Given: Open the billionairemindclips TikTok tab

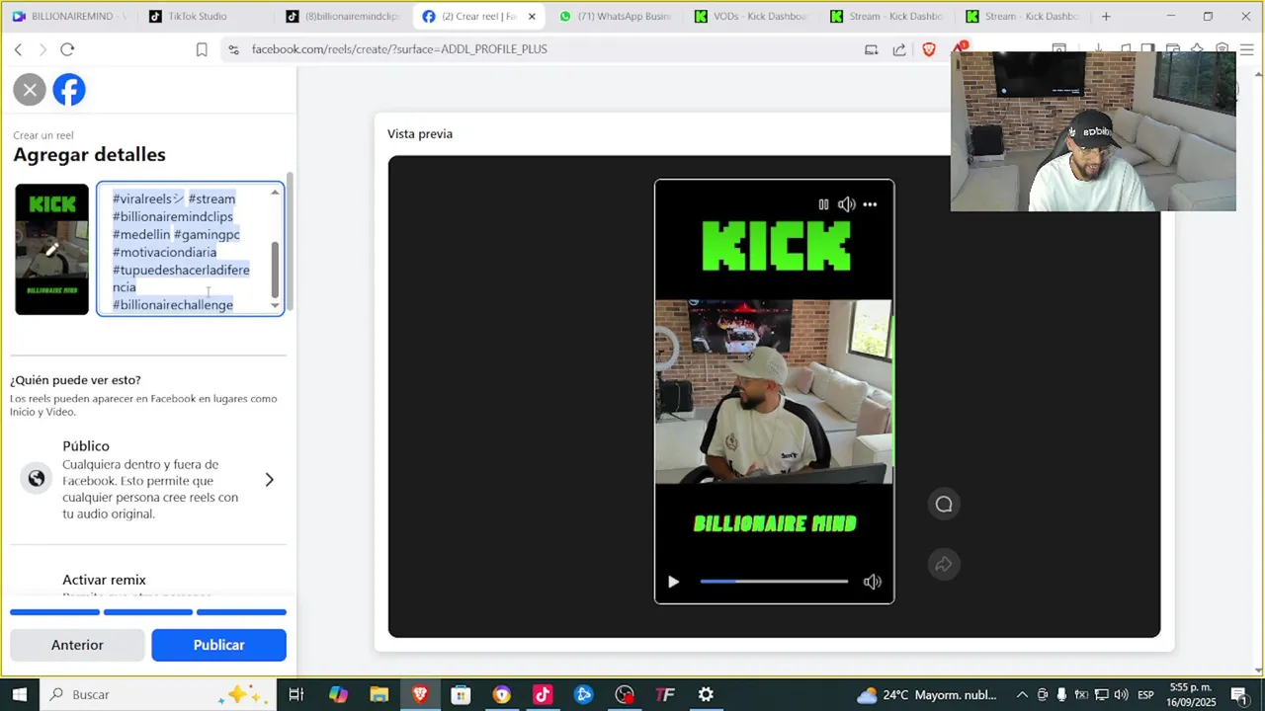Looking at the screenshot, I should [341, 16].
